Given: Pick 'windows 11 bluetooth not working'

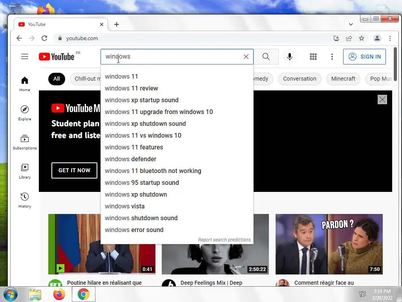Looking at the screenshot, I should (177, 171).
